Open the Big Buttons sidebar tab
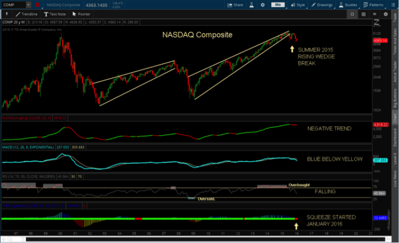Viewport: 399px width, 243px height. point(395,98)
